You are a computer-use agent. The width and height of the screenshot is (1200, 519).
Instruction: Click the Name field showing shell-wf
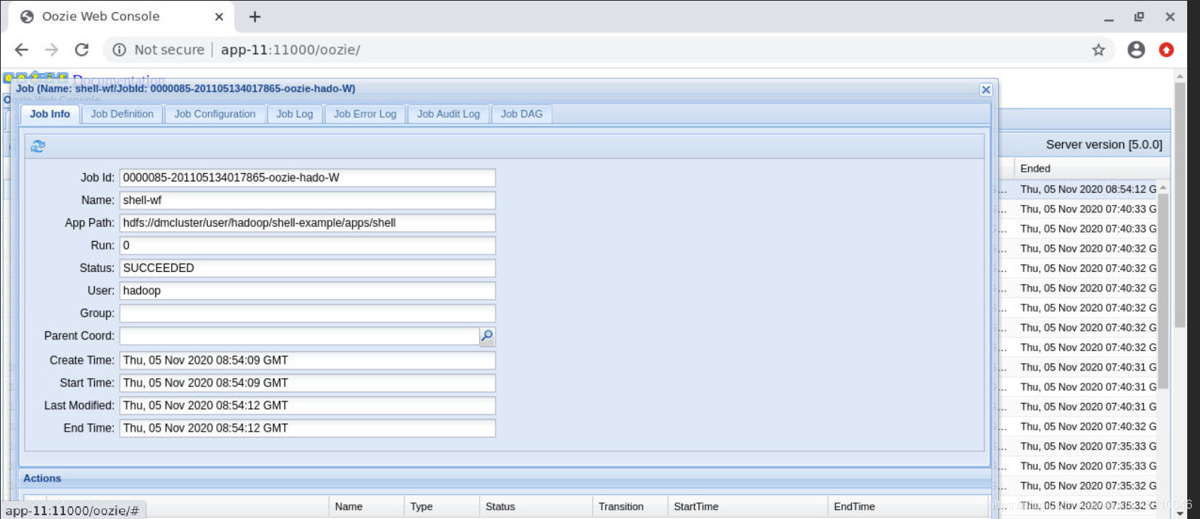tap(307, 200)
